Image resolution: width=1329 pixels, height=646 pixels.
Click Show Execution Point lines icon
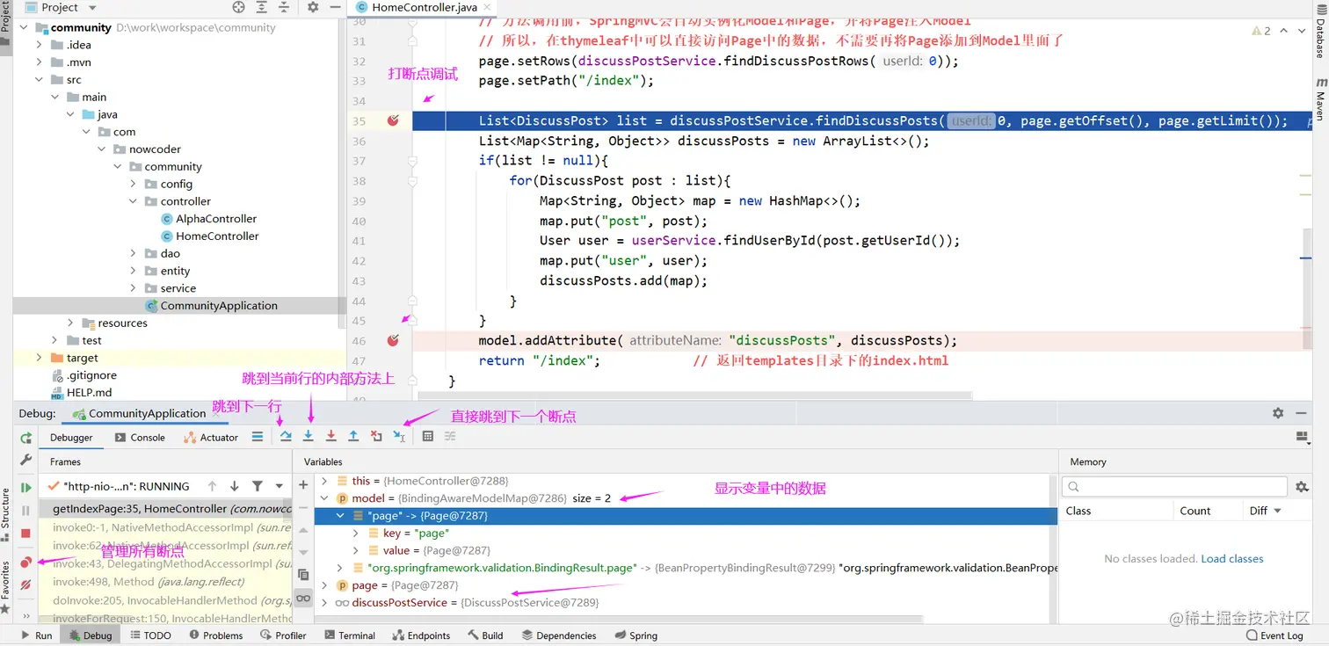click(x=258, y=436)
